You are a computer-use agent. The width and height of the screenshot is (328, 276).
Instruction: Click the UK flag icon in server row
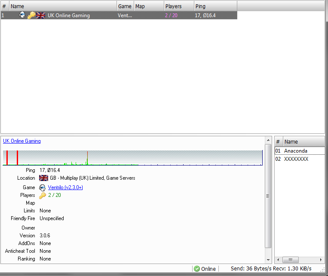40,15
